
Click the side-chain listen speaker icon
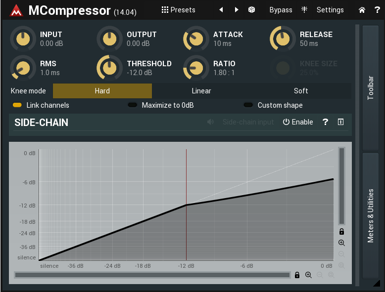210,122
